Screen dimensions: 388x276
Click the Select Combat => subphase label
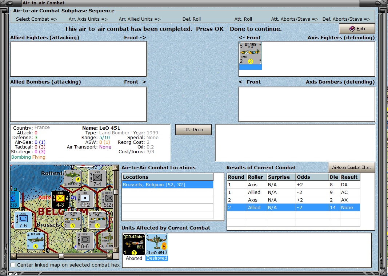pyautogui.click(x=36, y=19)
